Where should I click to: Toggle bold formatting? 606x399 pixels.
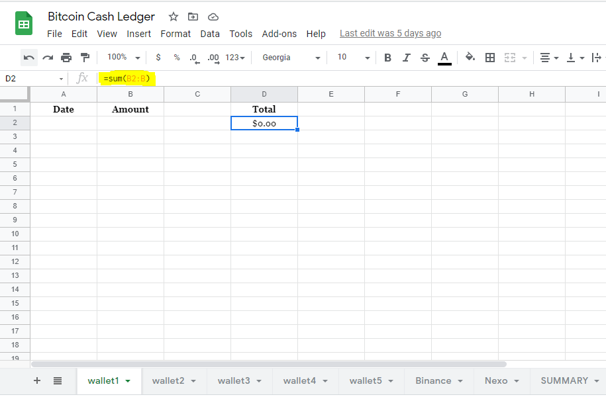[x=387, y=58]
